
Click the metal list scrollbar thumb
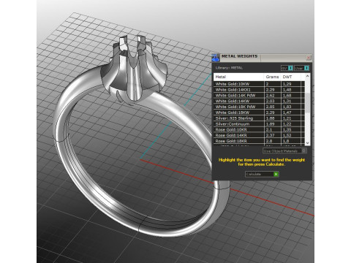click(307, 102)
